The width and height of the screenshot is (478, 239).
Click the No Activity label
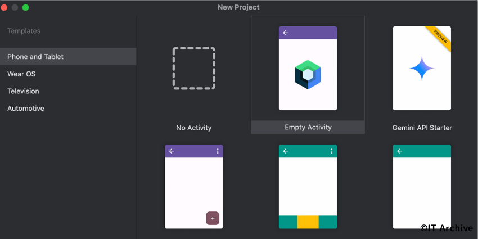[x=194, y=128]
